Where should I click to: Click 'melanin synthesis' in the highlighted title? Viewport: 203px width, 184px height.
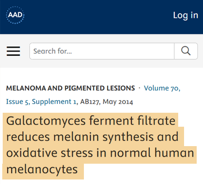[x=103, y=137]
